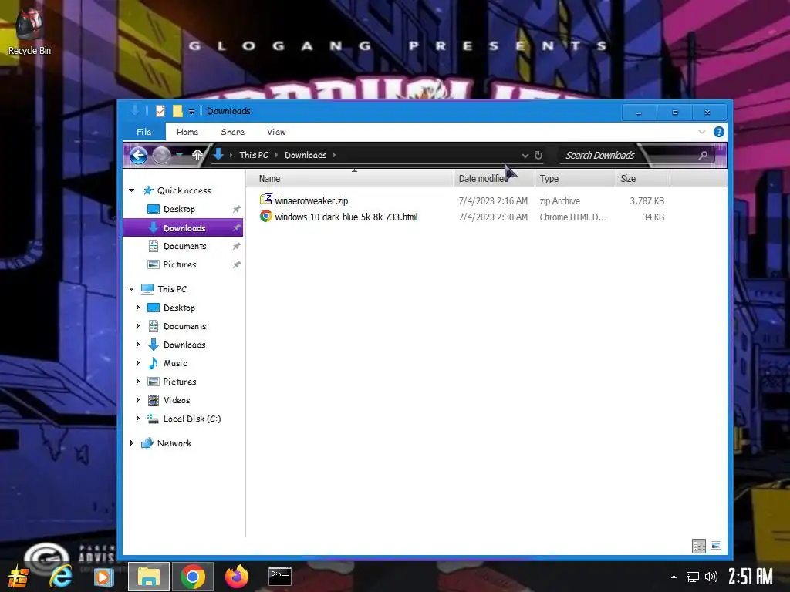Click the blue download arrow in address bar

tap(218, 154)
